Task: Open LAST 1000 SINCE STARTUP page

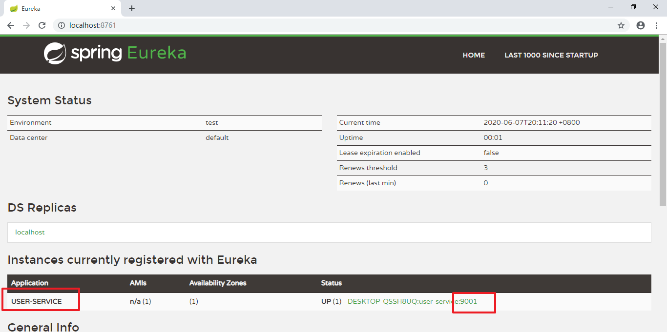Action: click(x=551, y=55)
